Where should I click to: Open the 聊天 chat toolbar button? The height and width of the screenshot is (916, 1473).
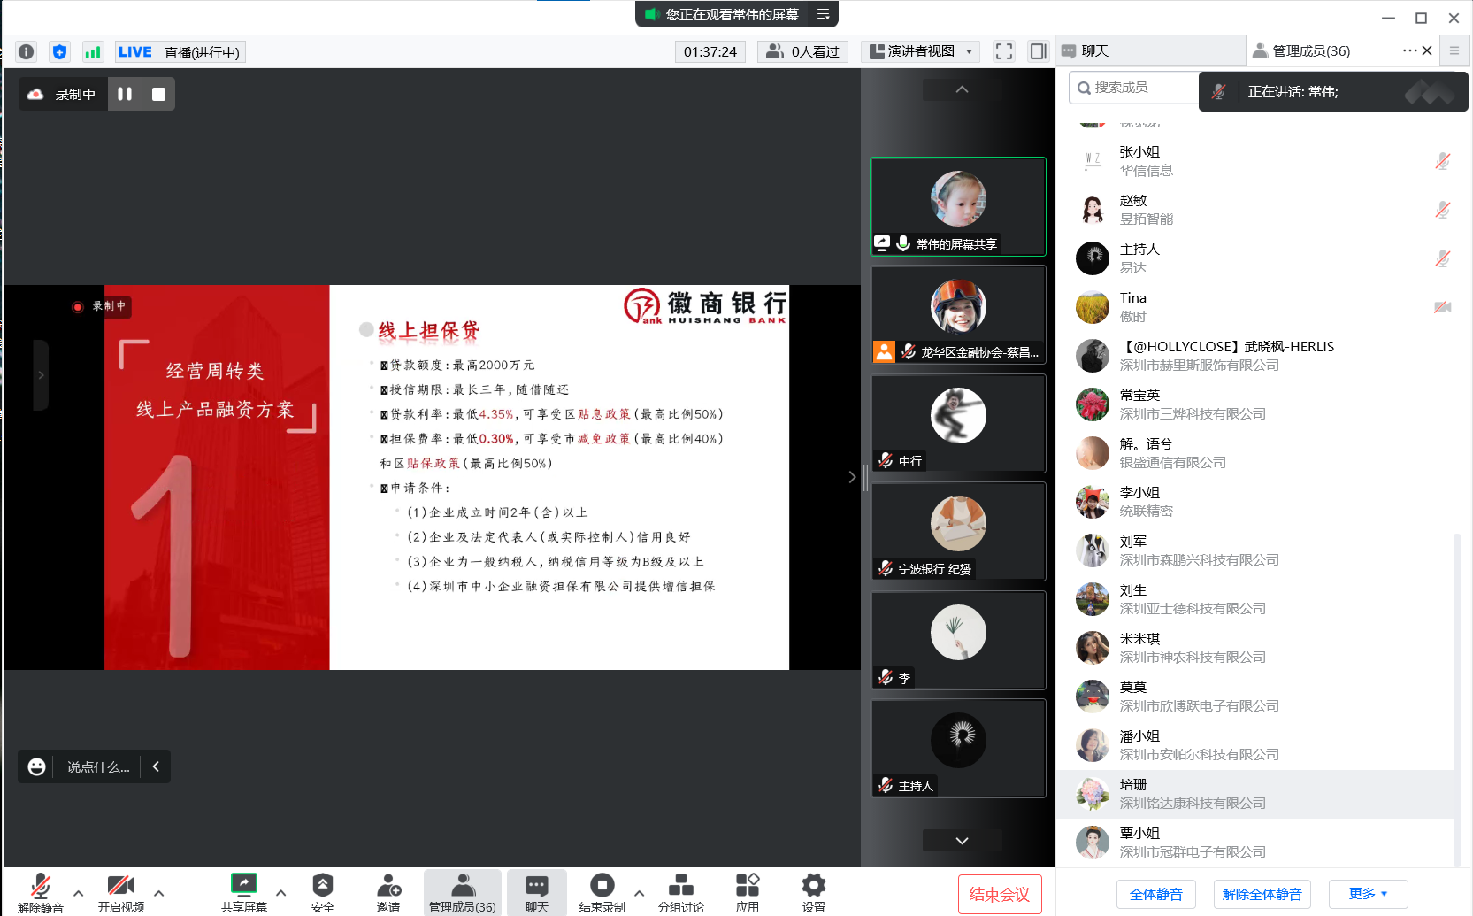537,892
